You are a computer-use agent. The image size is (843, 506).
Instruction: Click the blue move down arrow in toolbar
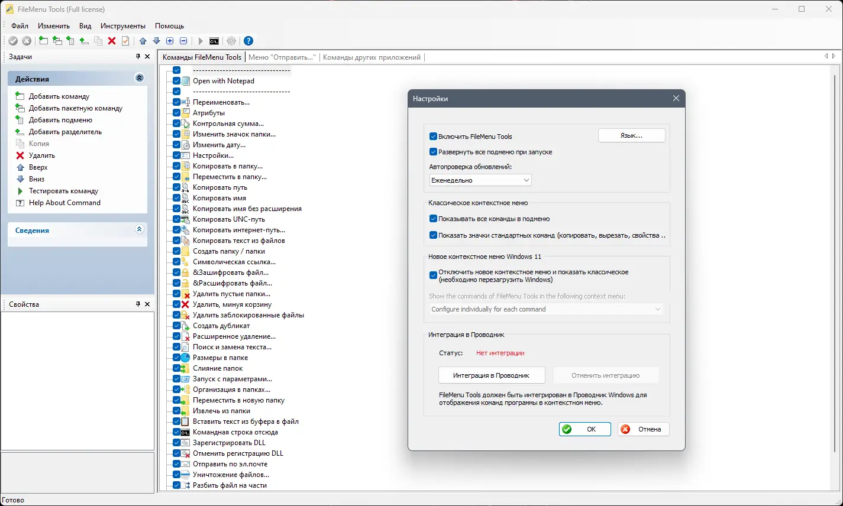click(x=156, y=41)
